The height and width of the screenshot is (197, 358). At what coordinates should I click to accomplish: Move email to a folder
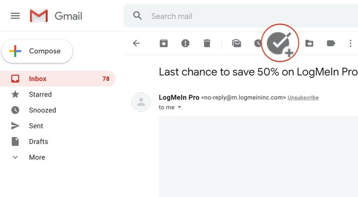pos(309,43)
